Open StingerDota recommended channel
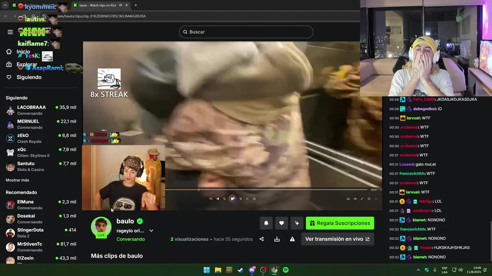This screenshot has height=276, width=492. pyautogui.click(x=41, y=233)
